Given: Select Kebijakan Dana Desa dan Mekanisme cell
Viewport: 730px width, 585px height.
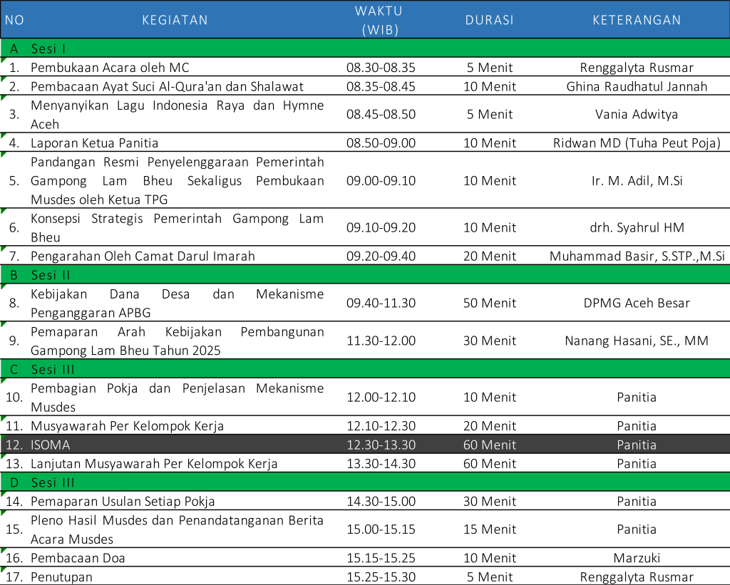Looking at the screenshot, I should pos(177,303).
